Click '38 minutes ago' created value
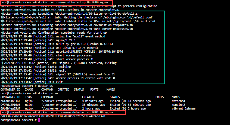Screen dimensions: 230x125 94,105
